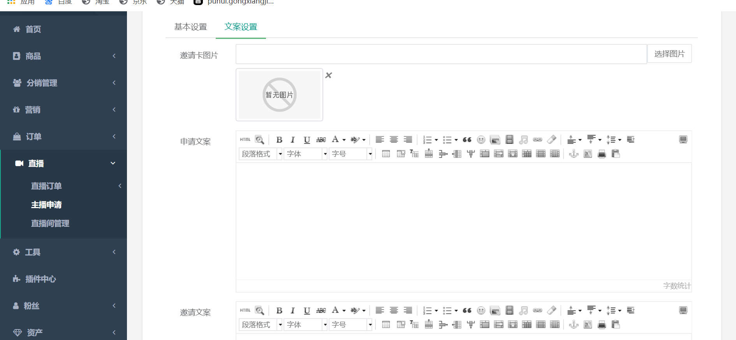Image resolution: width=736 pixels, height=340 pixels.
Task: Collapse the 直播 sidebar menu
Action: tap(63, 163)
